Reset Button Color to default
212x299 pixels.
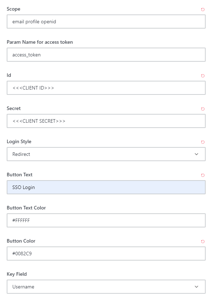point(202,242)
